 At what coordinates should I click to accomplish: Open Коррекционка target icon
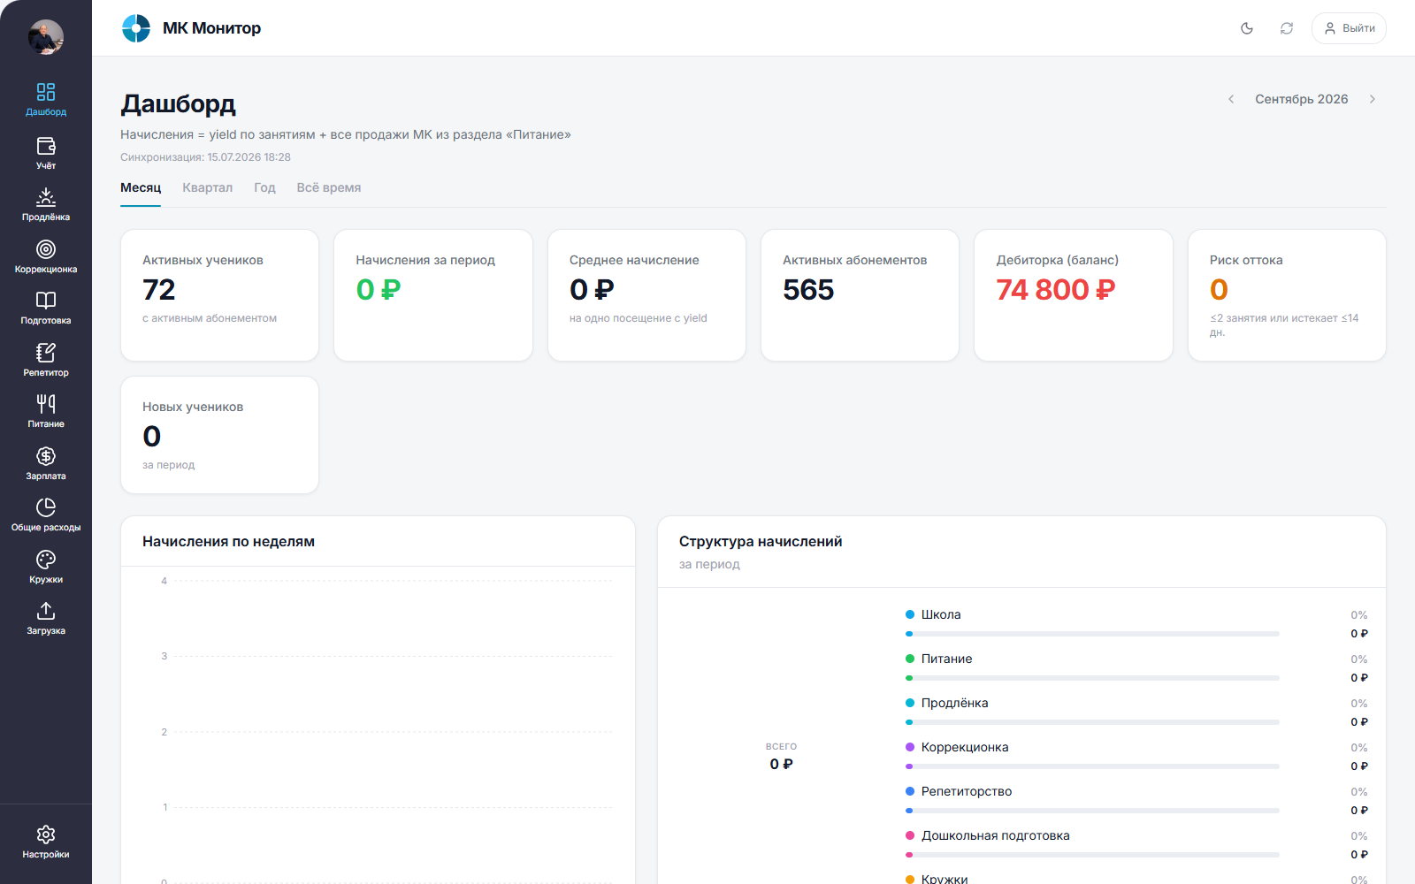pyautogui.click(x=46, y=249)
